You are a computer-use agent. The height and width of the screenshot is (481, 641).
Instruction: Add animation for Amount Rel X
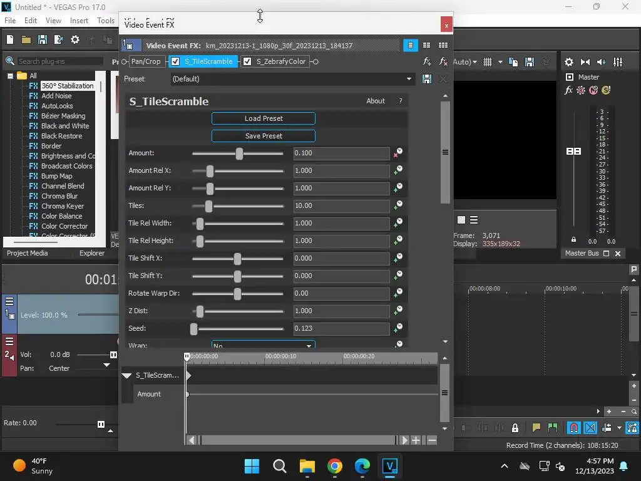(397, 170)
